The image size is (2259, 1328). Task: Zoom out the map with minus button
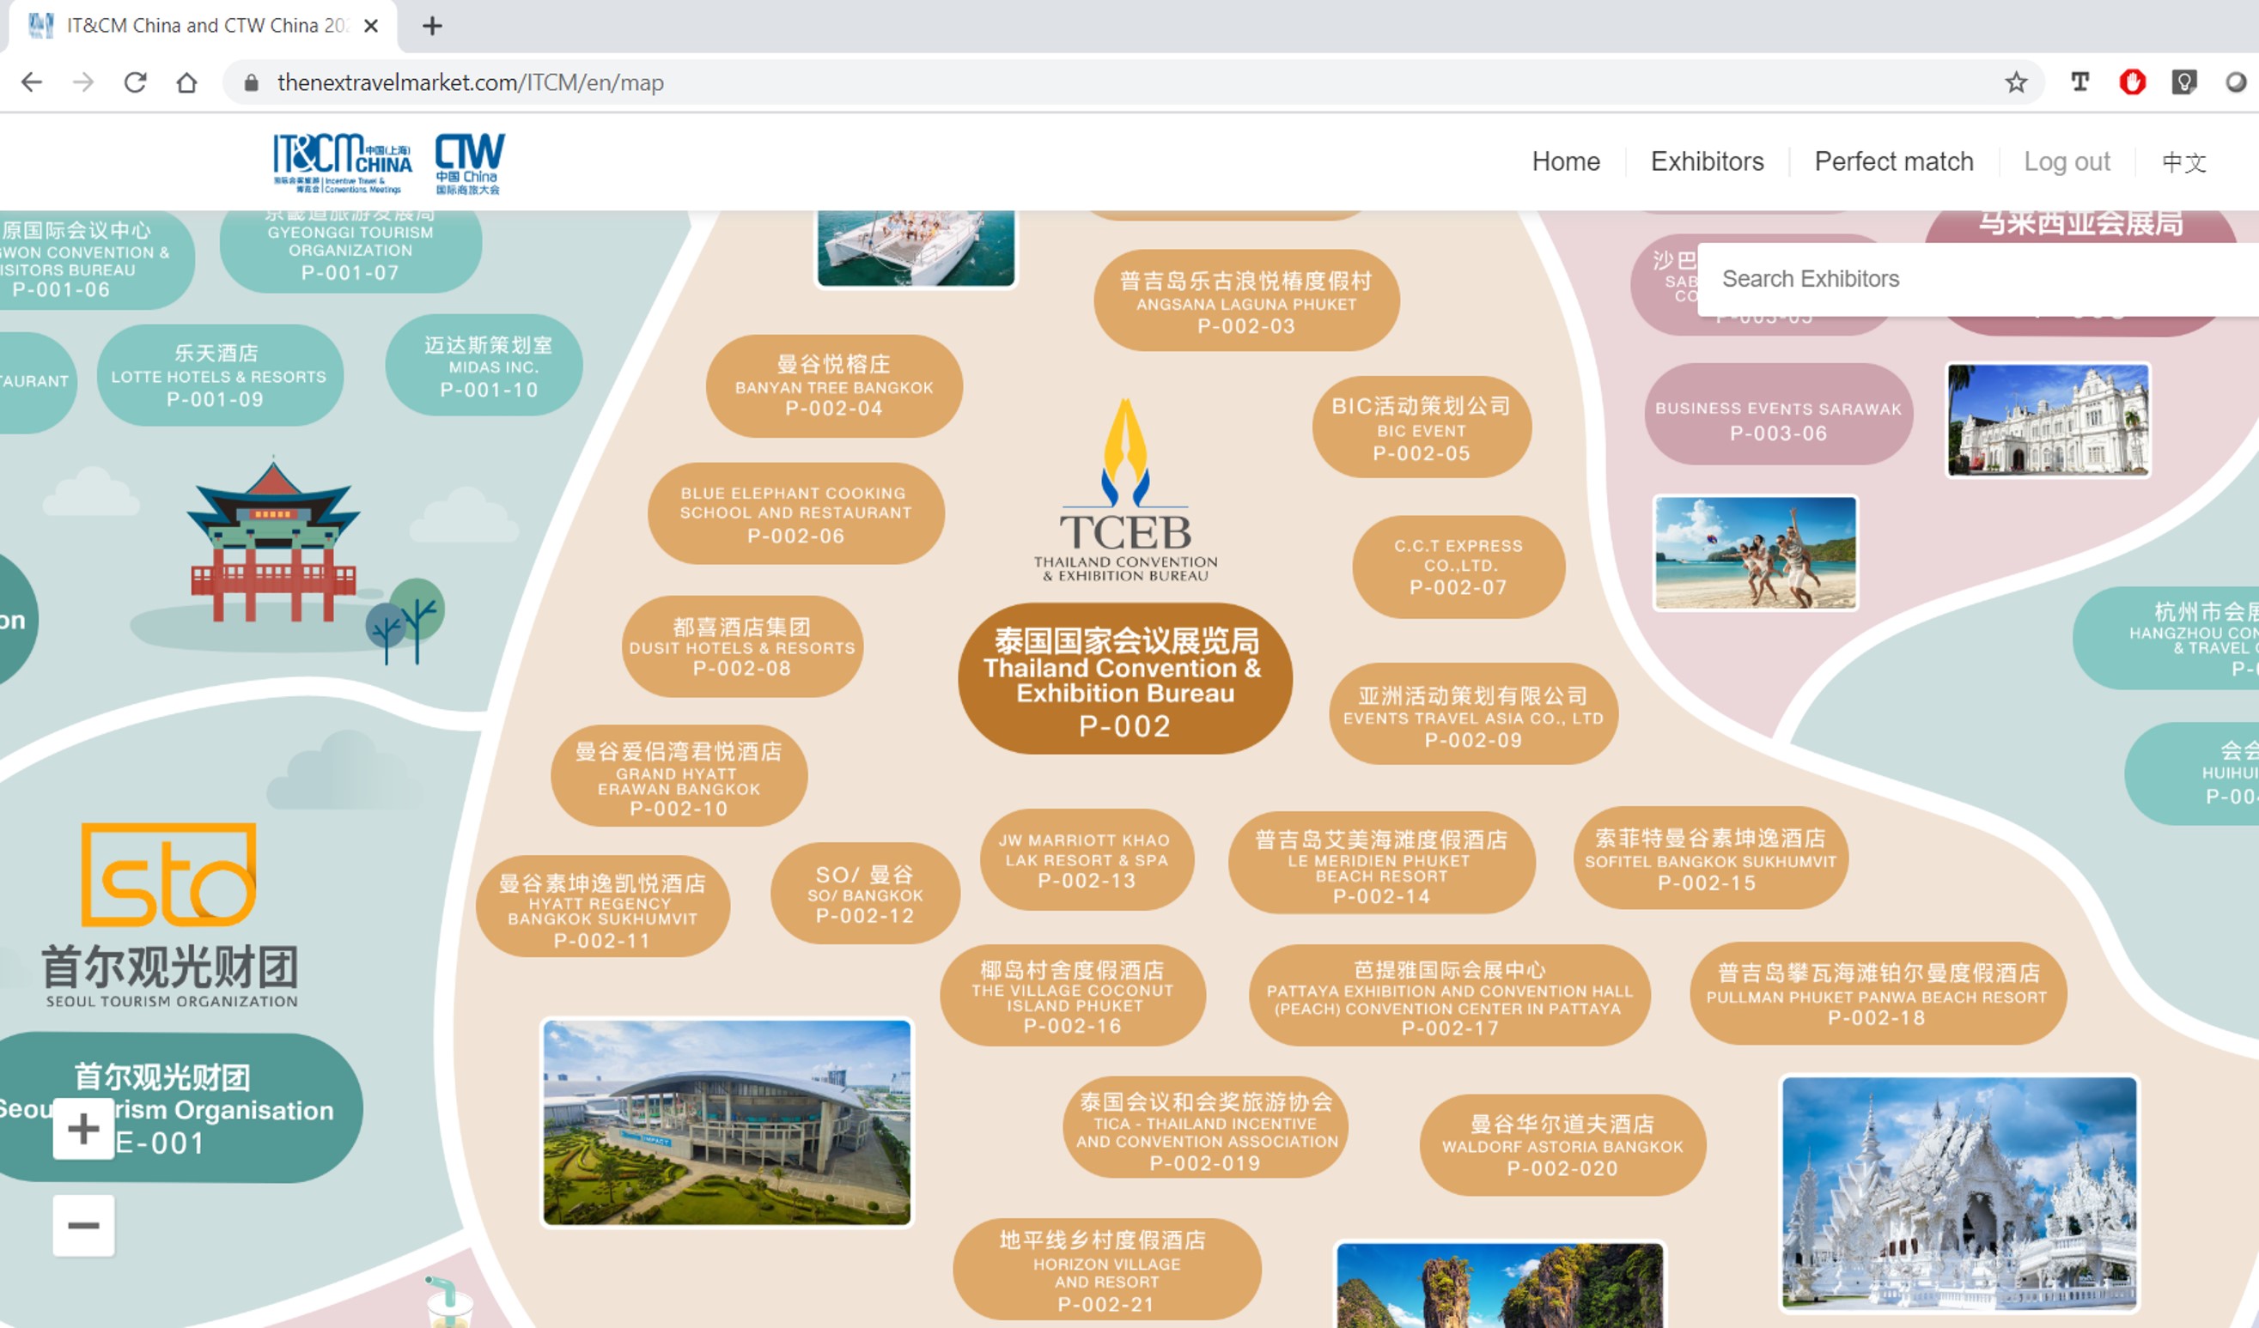pos(83,1225)
